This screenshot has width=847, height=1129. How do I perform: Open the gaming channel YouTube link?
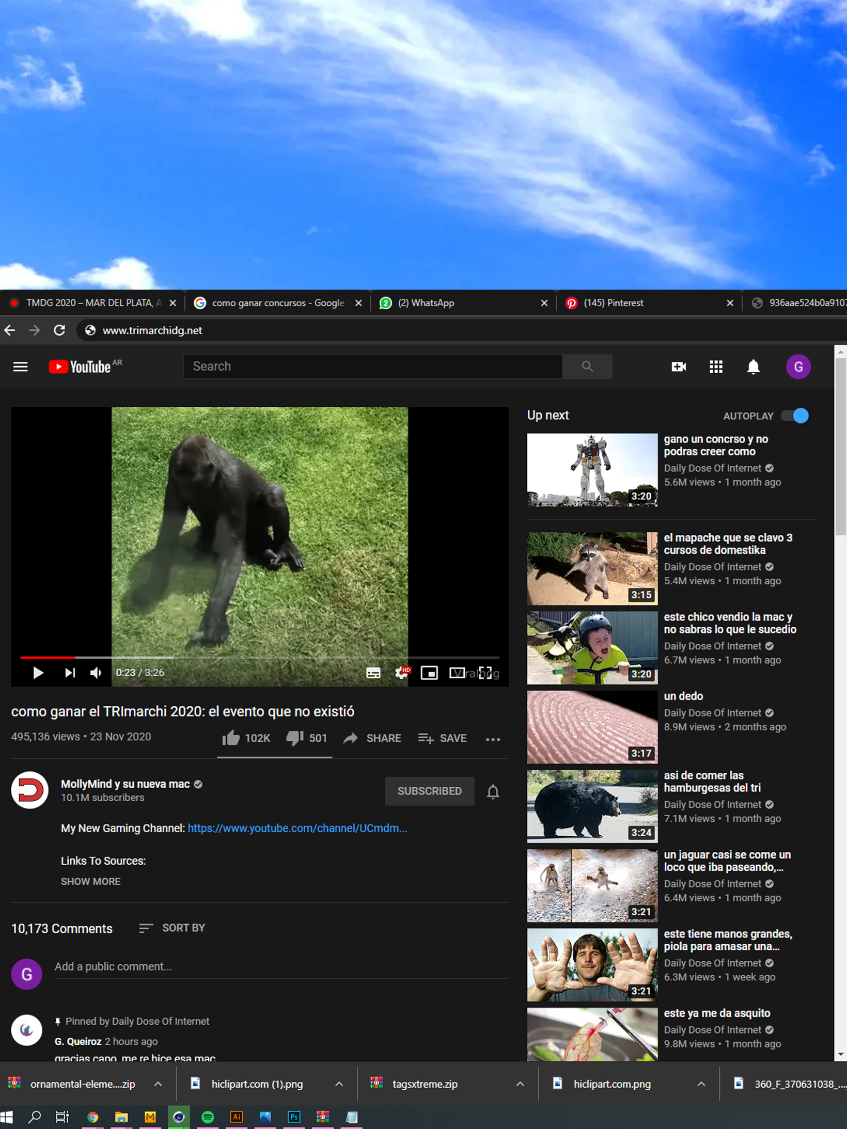[x=297, y=828]
